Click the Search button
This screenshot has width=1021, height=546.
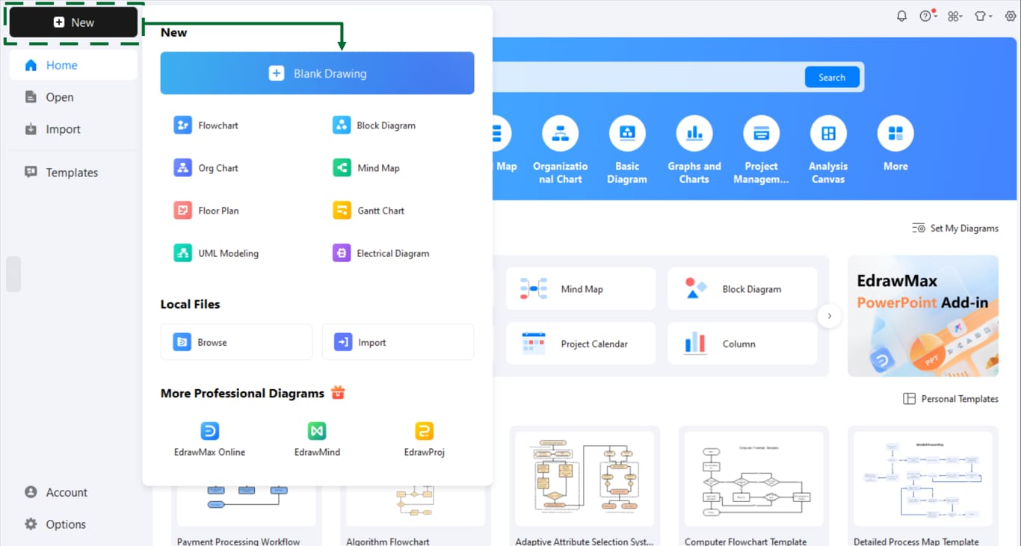(832, 77)
